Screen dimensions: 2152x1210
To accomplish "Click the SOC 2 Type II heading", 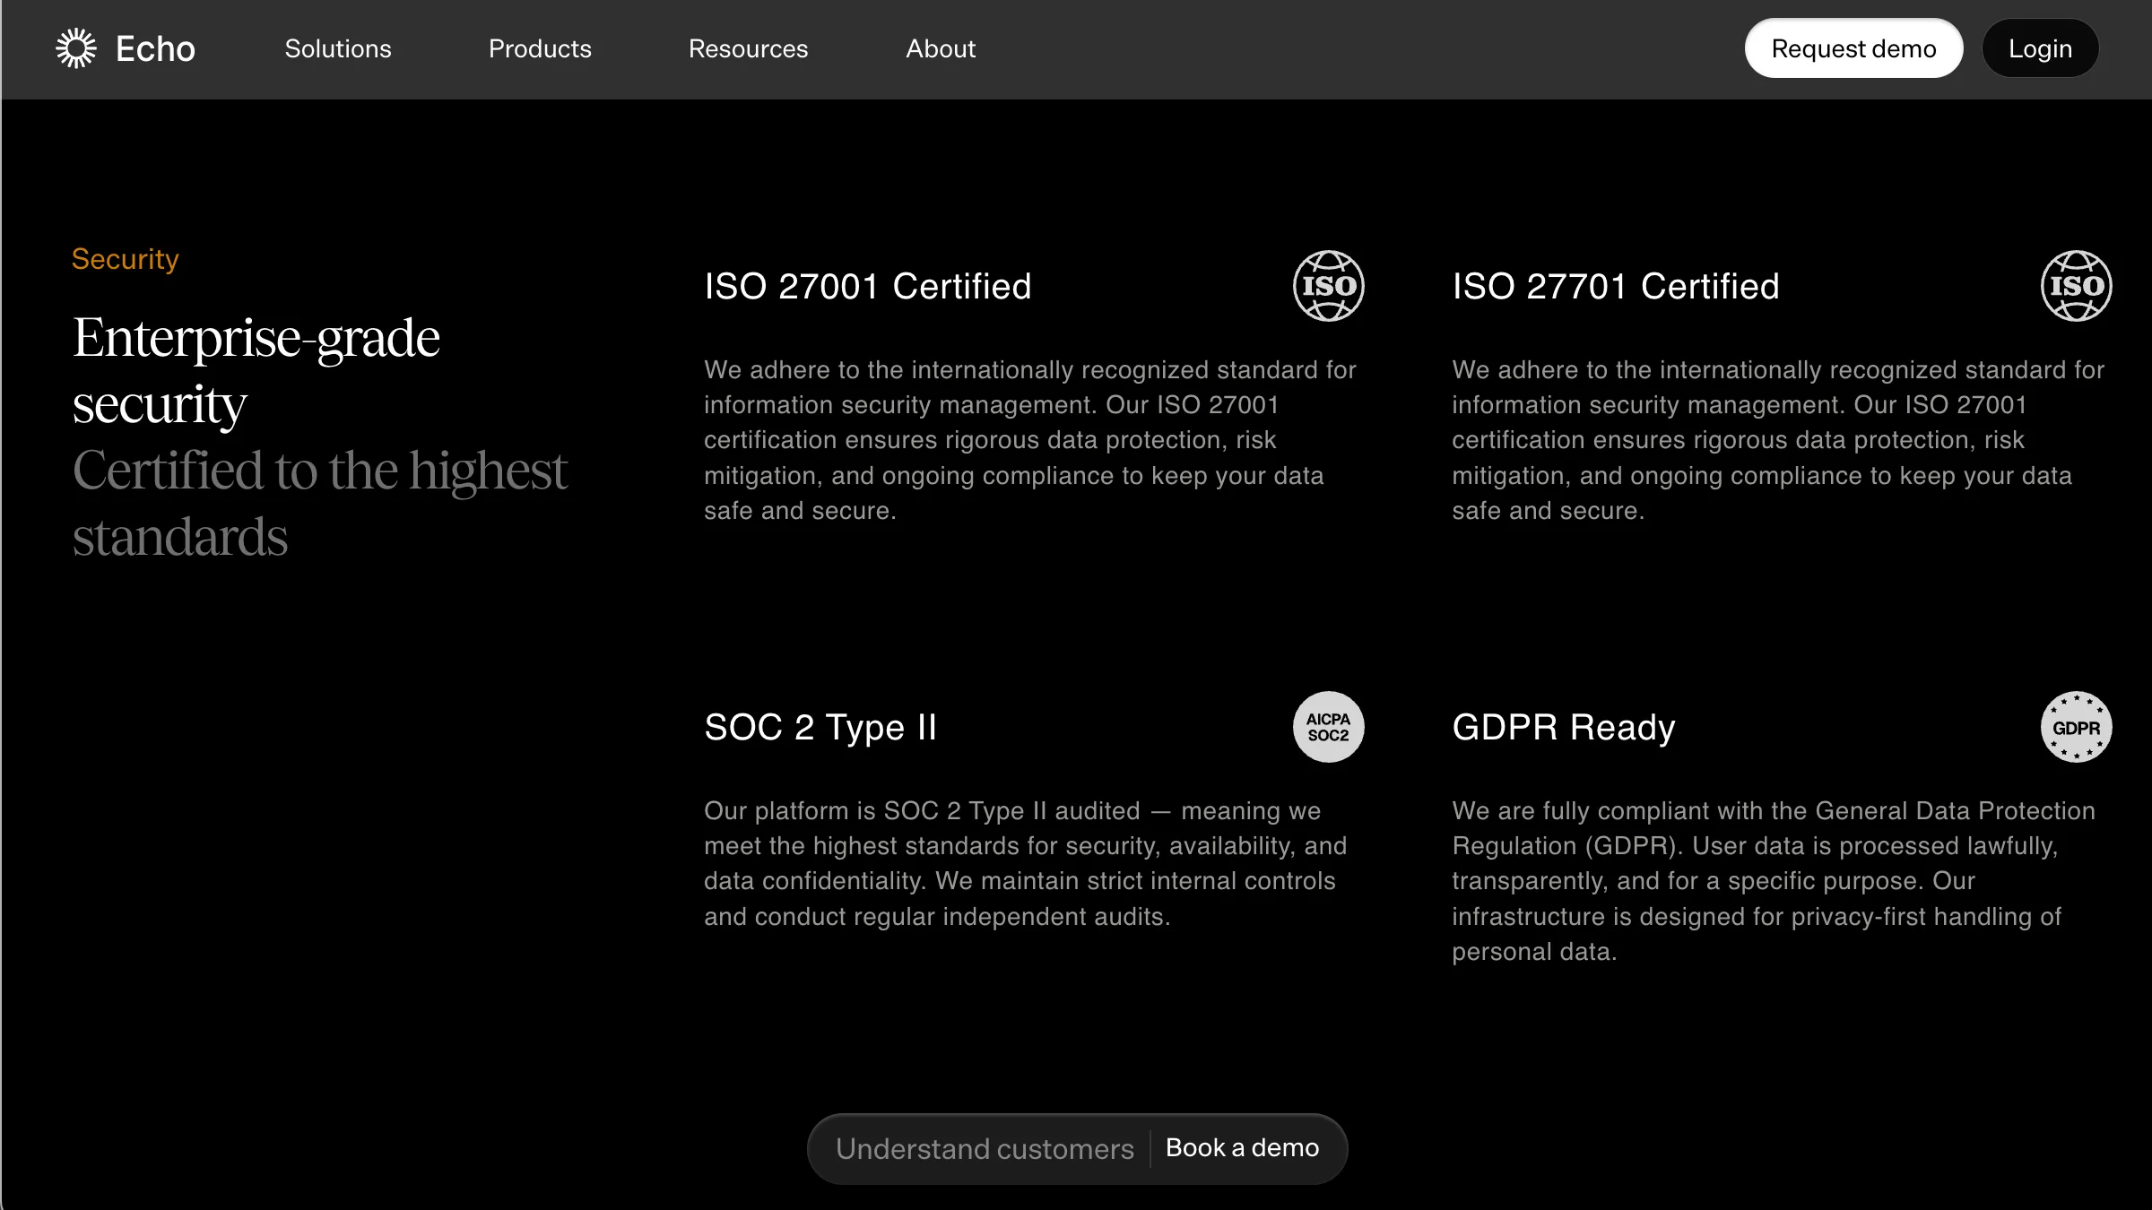I will (x=820, y=727).
